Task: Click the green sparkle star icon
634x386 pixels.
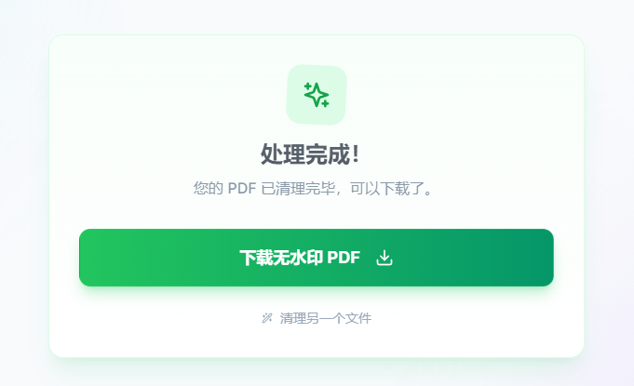Action: point(317,95)
